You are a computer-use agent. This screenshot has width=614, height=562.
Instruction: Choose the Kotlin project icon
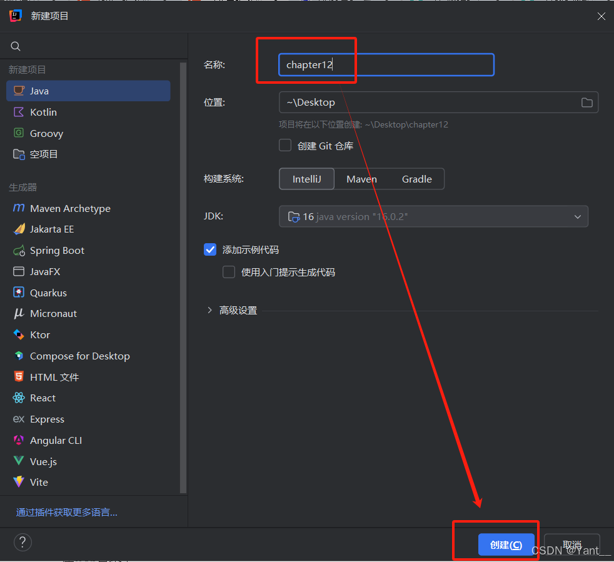pos(19,112)
